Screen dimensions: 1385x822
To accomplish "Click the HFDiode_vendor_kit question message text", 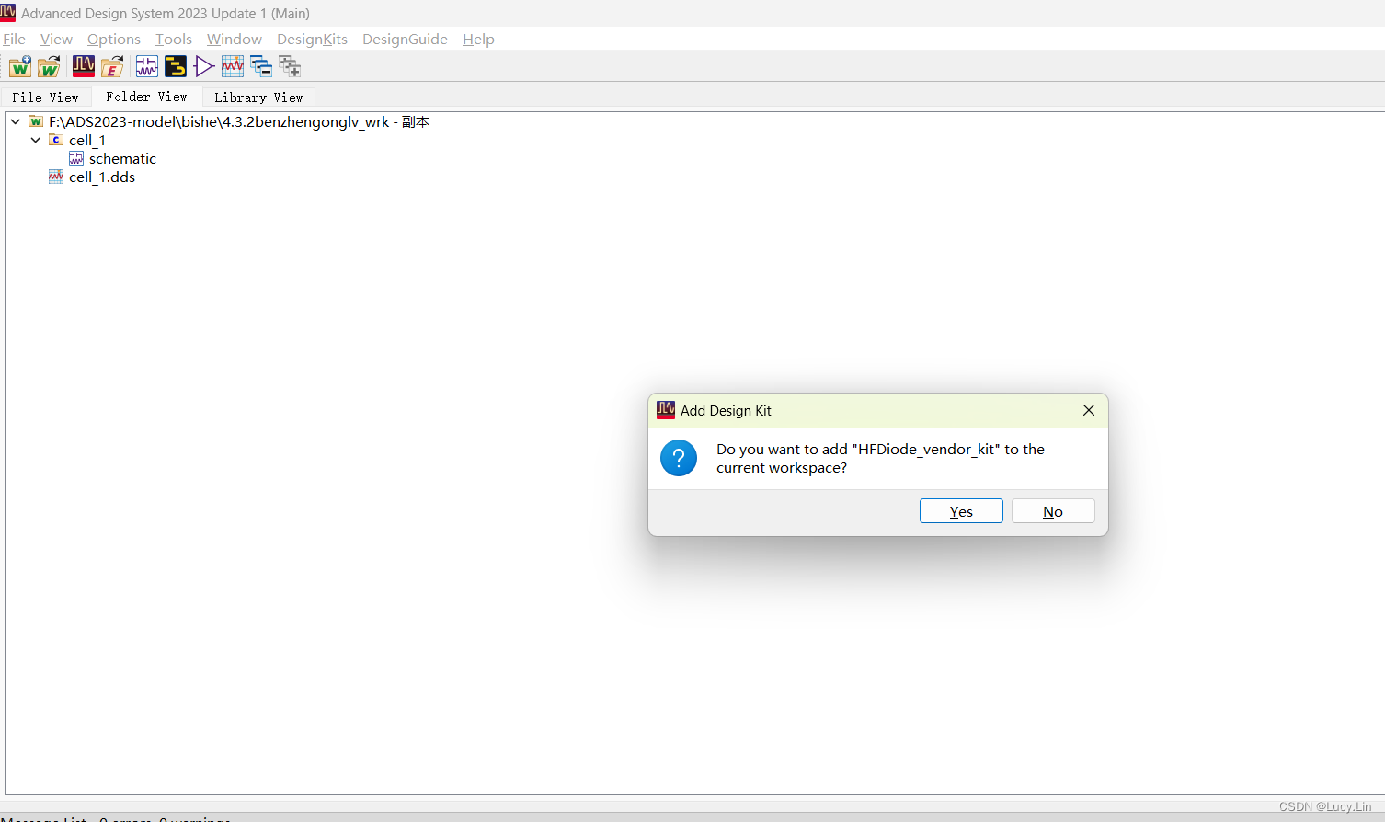I will coord(880,458).
